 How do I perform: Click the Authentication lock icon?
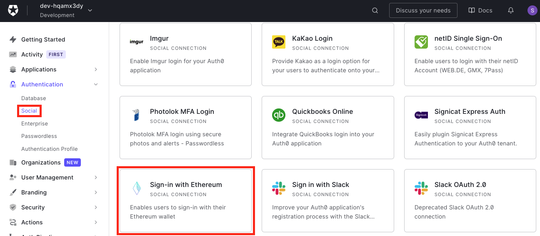tap(13, 84)
